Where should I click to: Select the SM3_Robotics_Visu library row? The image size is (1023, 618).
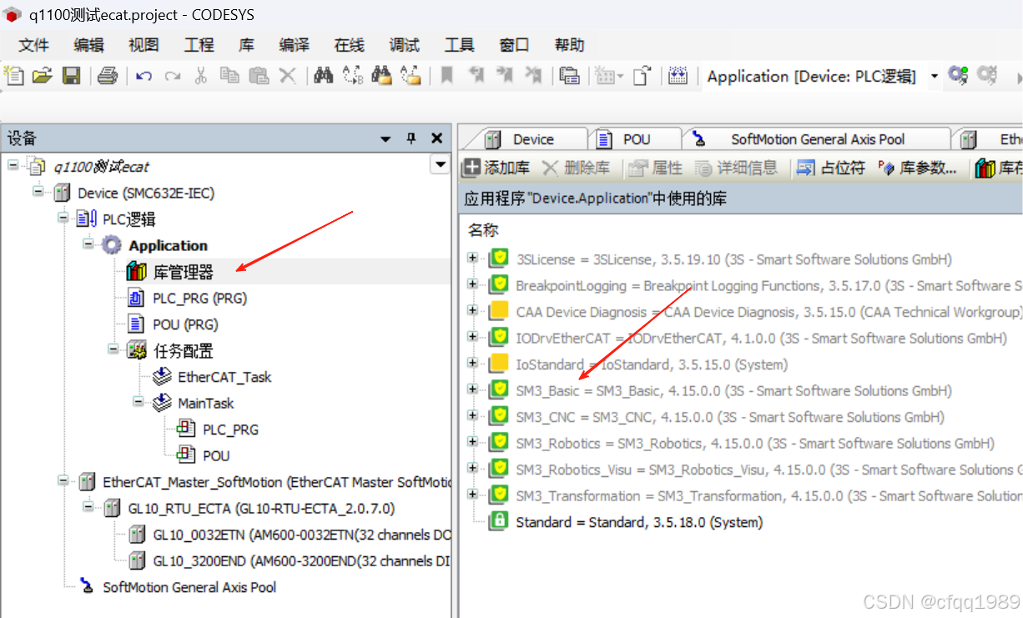[x=743, y=470]
